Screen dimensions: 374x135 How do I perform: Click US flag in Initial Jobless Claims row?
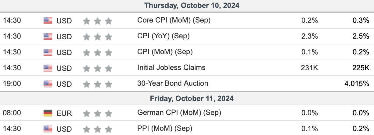(48, 68)
